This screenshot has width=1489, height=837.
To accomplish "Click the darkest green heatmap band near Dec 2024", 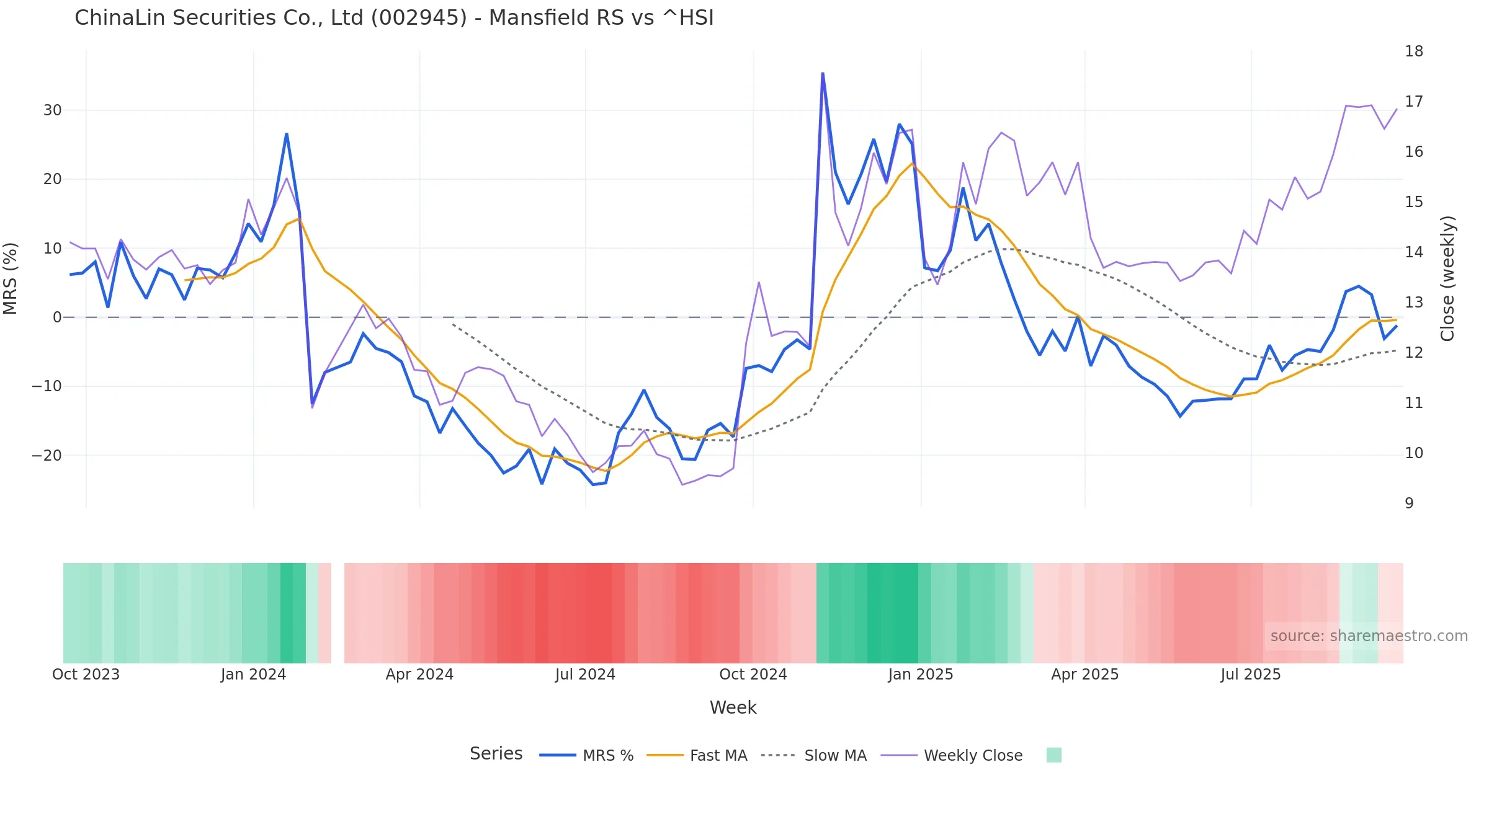I will coord(893,613).
